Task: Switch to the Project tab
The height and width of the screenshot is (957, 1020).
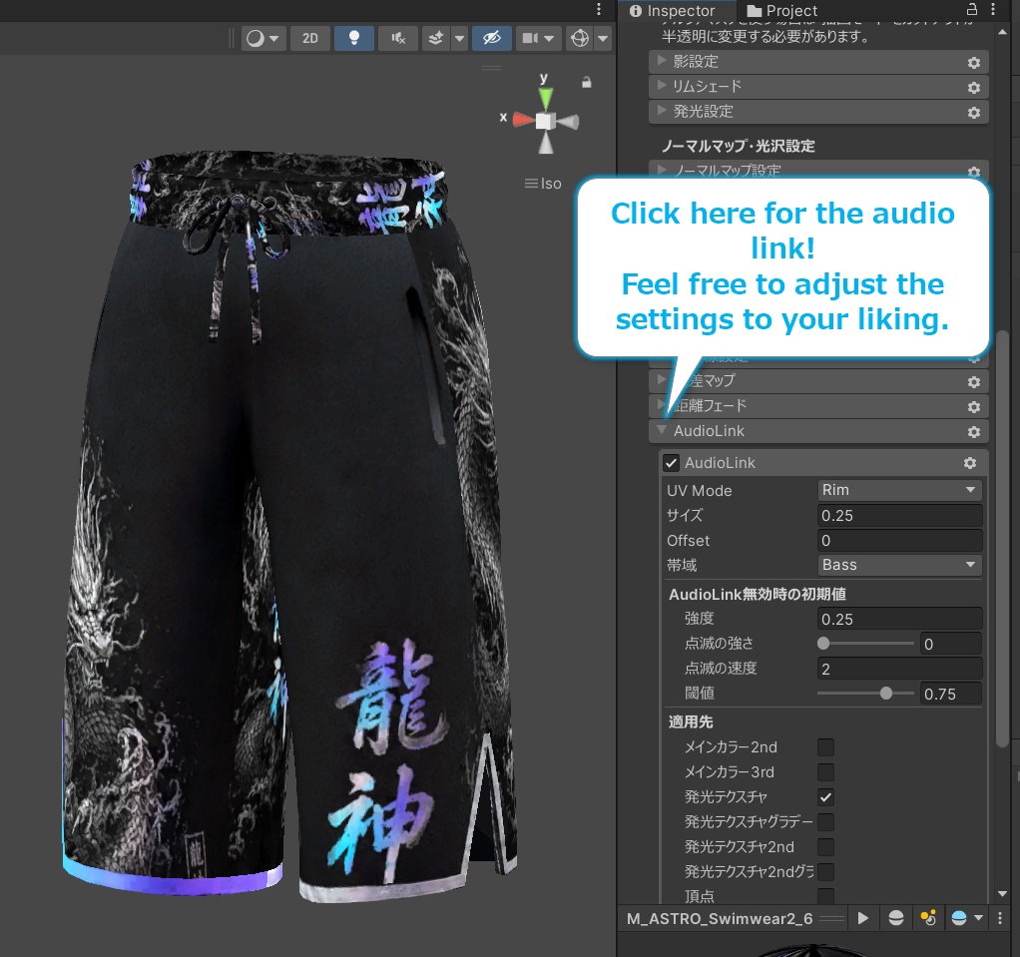Action: (782, 10)
